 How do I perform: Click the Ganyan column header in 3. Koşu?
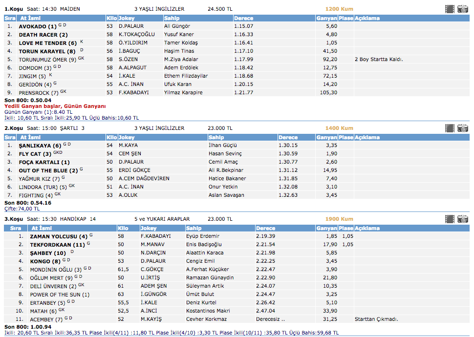tap(326, 228)
